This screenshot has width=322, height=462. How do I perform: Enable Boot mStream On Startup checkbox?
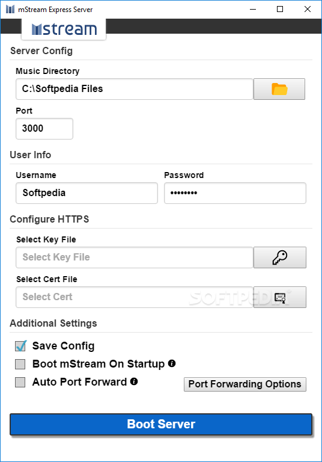tap(20, 364)
